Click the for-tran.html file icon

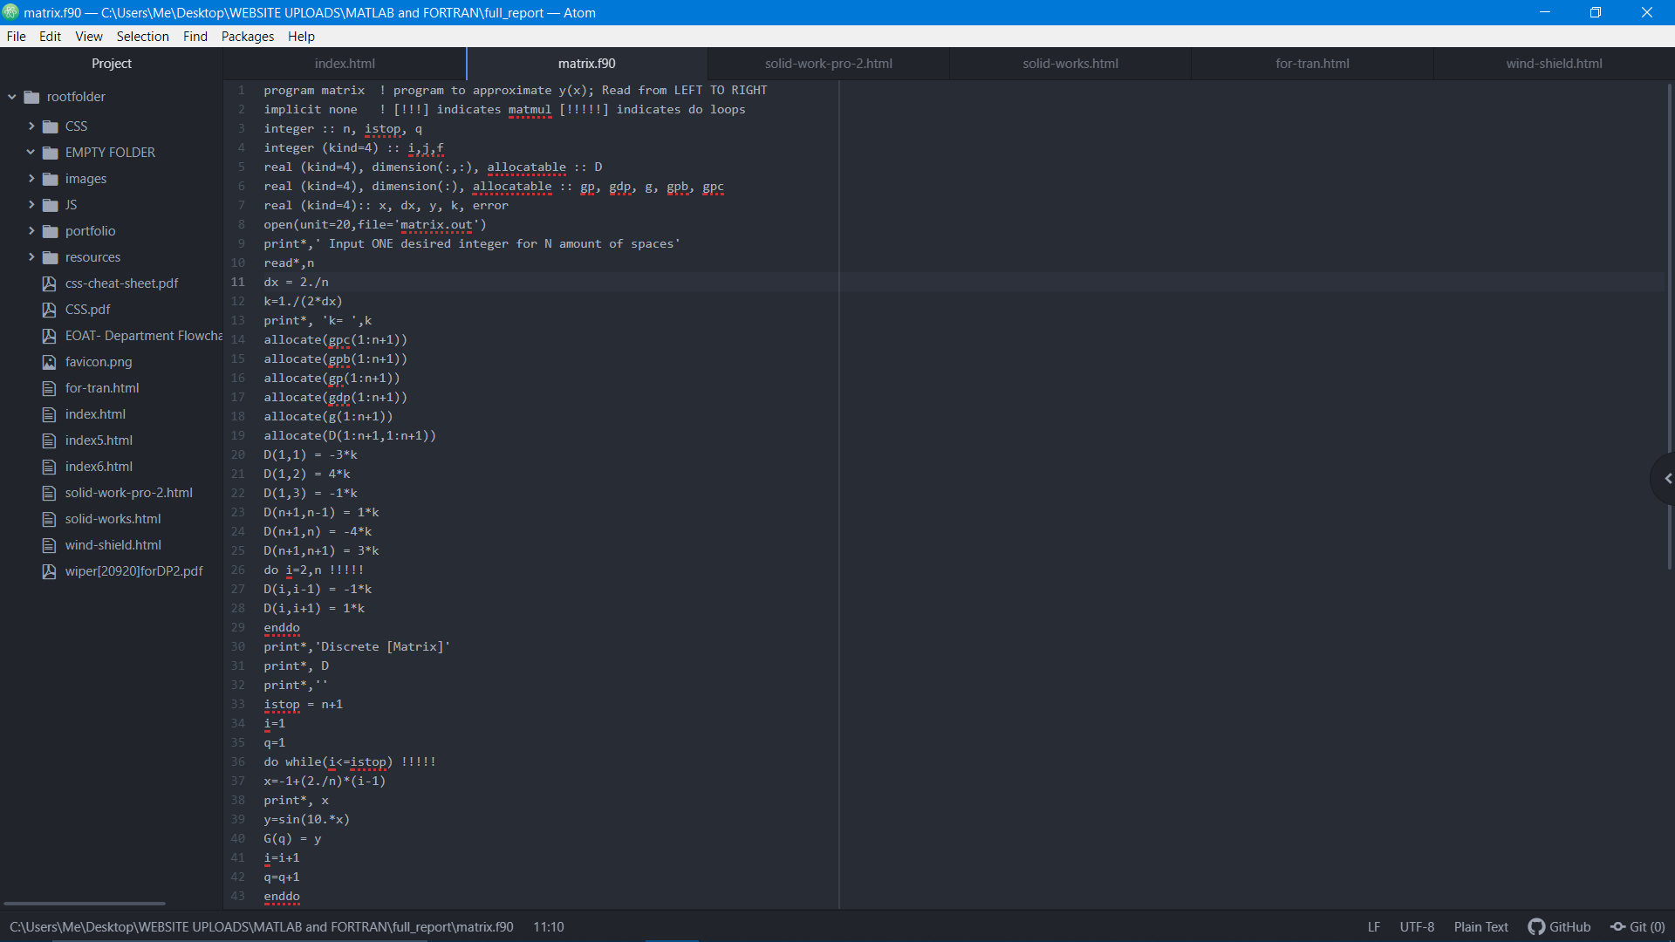(50, 388)
